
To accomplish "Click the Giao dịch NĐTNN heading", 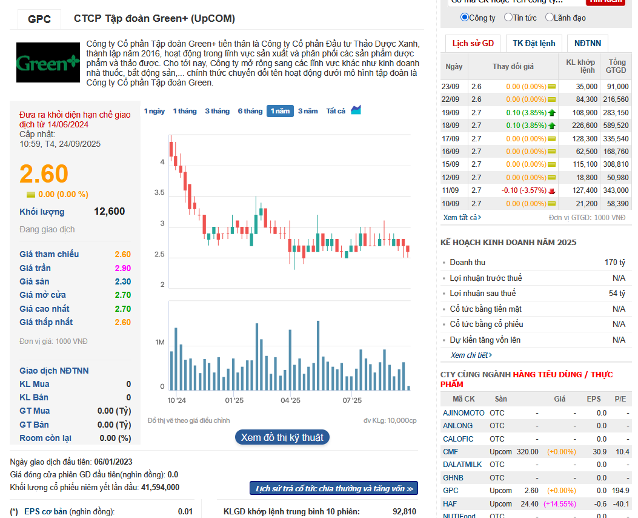I will 54,371.
